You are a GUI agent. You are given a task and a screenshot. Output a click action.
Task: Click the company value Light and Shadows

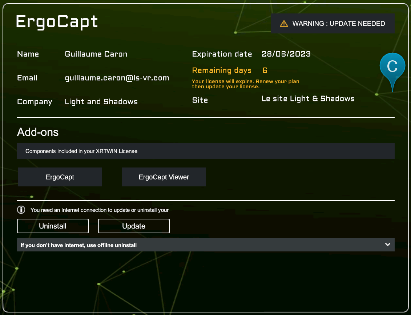[x=101, y=102]
